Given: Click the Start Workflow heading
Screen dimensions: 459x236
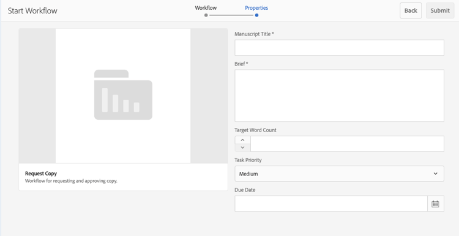Looking at the screenshot, I should (x=32, y=11).
